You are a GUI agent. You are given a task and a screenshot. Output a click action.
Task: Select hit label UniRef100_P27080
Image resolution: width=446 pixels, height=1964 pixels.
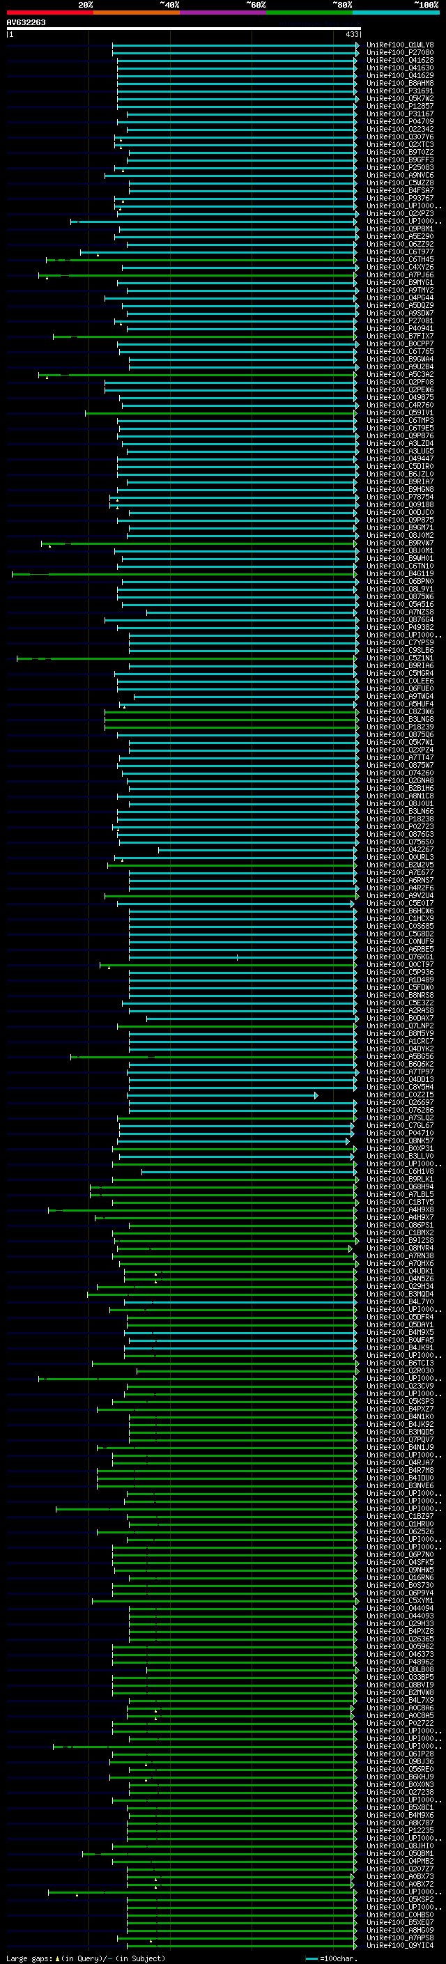(400, 53)
